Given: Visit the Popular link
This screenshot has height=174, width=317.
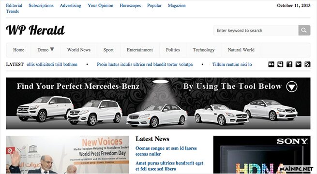Looking at the screenshot, I should [x=154, y=5].
